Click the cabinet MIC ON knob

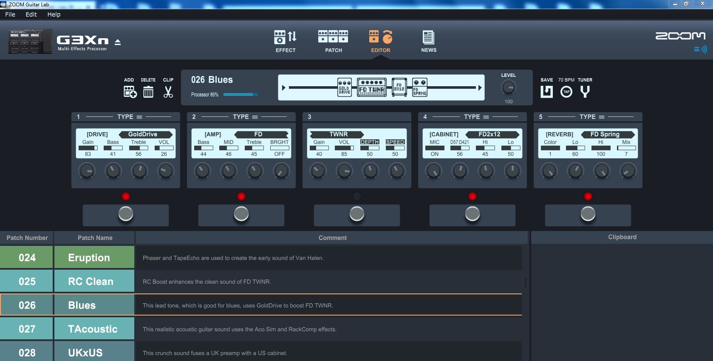434,171
